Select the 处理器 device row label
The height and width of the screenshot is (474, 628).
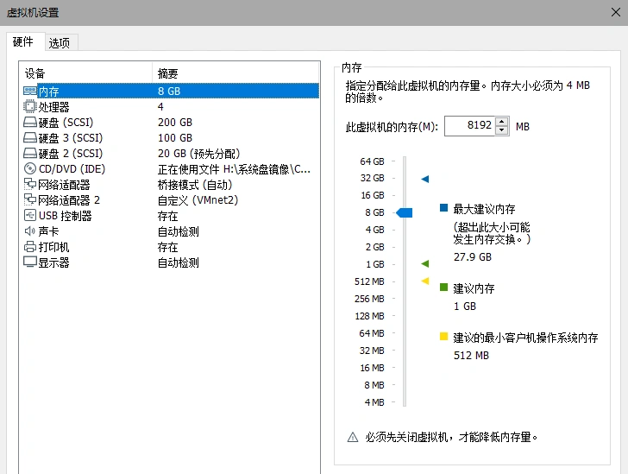pyautogui.click(x=53, y=107)
